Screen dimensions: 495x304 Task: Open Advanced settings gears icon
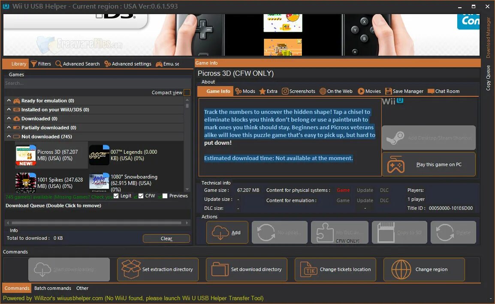coord(108,64)
